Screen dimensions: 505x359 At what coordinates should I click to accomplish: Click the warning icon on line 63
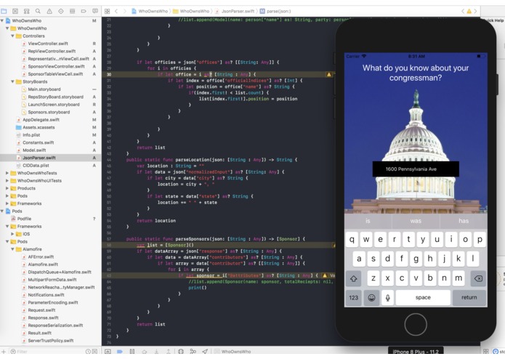click(x=325, y=275)
